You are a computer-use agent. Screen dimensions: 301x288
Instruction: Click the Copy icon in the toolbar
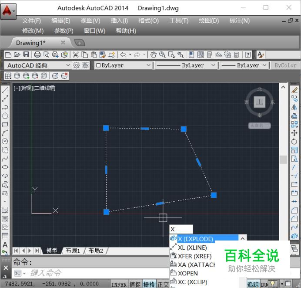85,55
